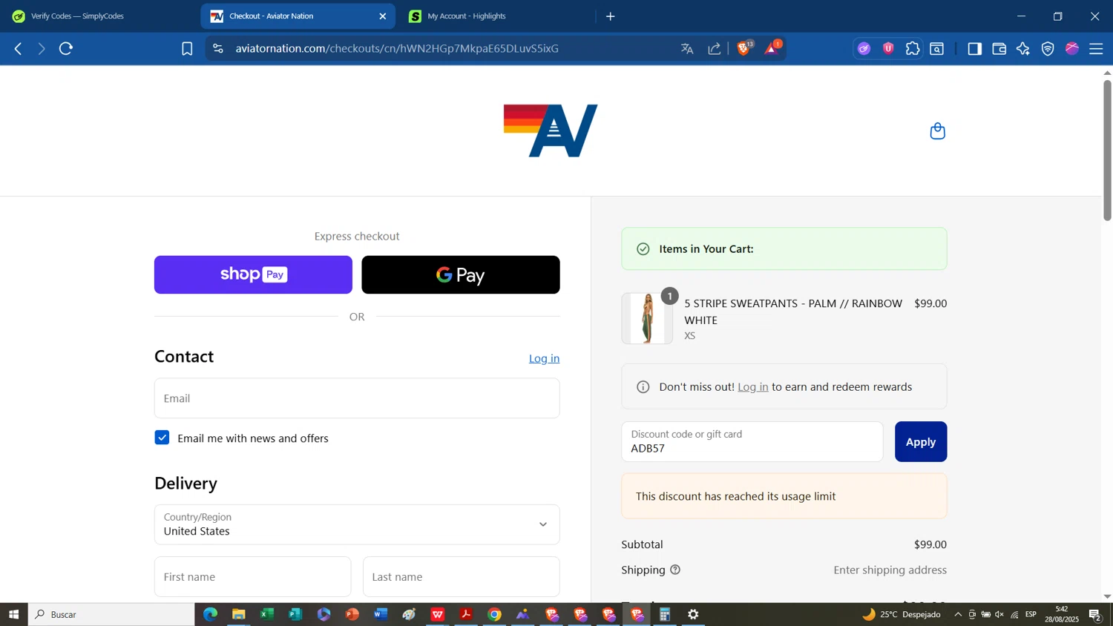Pay with Shop Pay button
This screenshot has height=626, width=1113.
(x=253, y=274)
